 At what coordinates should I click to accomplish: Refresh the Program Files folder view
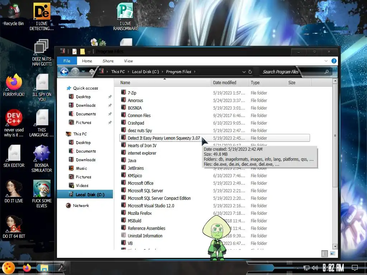(x=250, y=72)
